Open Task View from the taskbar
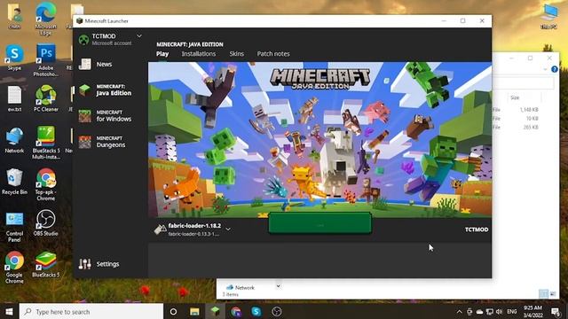Image resolution: width=568 pixels, height=319 pixels. (174, 311)
